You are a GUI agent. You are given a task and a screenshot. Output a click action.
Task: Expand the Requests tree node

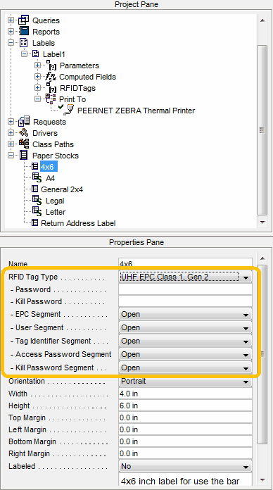coord(11,122)
